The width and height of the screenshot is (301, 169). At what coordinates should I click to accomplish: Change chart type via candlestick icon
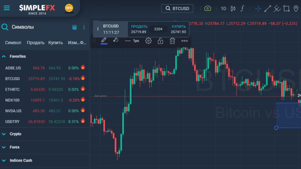(233, 8)
